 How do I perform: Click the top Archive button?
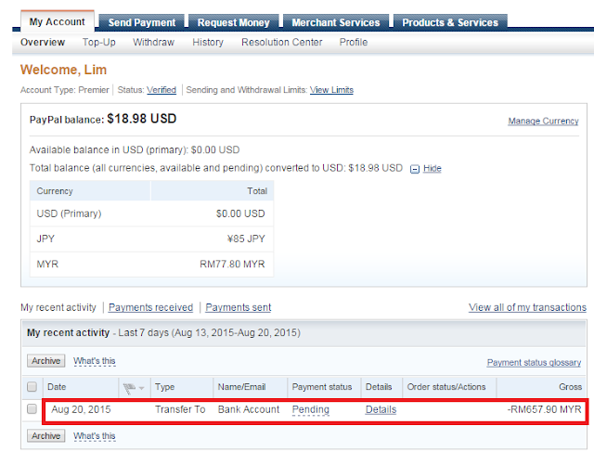pos(45,361)
